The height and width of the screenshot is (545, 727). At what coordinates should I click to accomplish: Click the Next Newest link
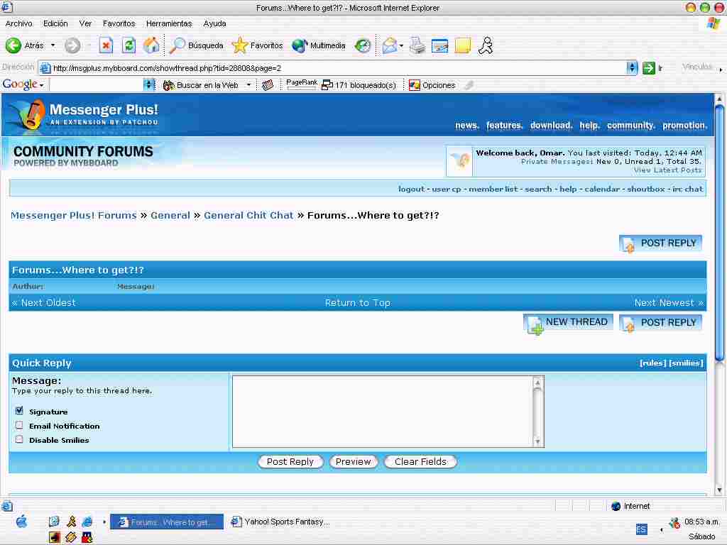pyautogui.click(x=669, y=302)
